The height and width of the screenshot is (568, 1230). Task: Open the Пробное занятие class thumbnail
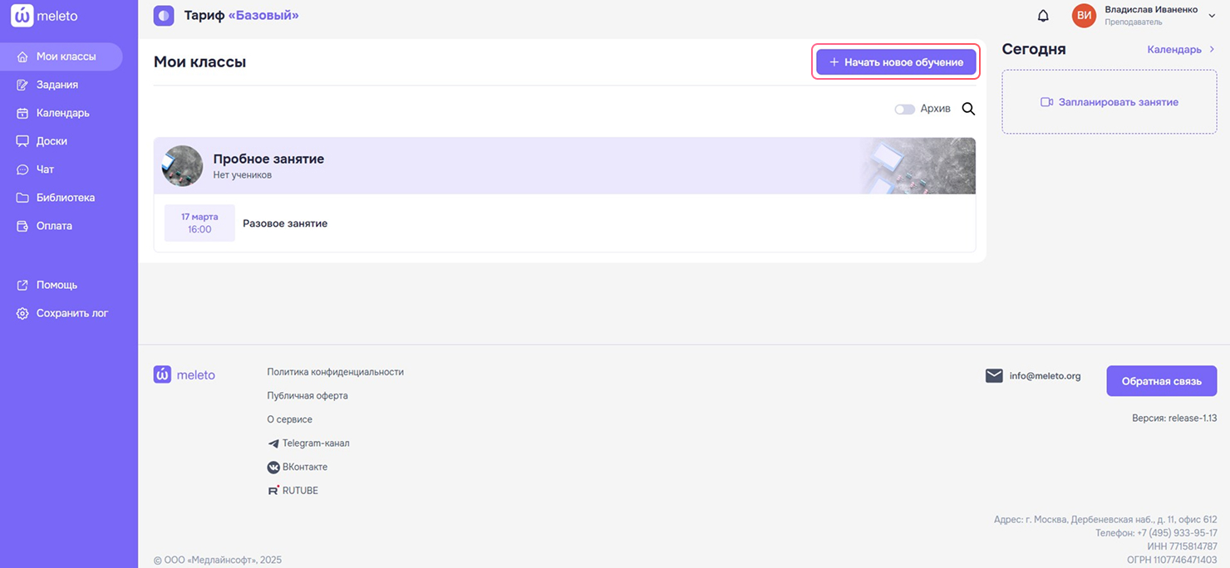tap(183, 166)
